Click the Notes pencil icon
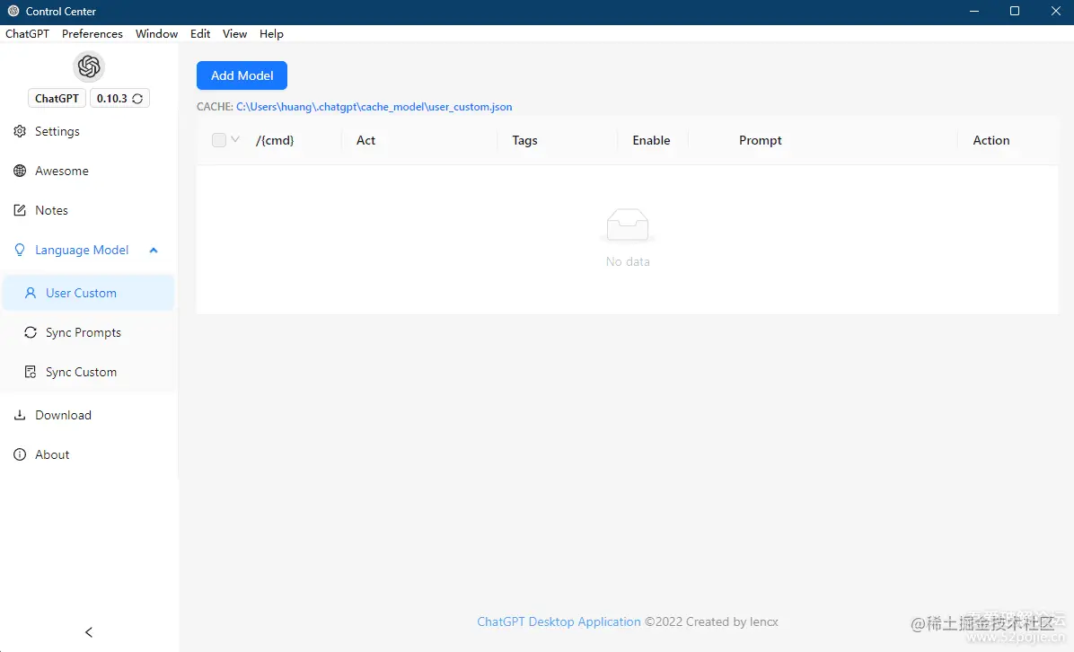This screenshot has height=652, width=1074. (x=20, y=210)
